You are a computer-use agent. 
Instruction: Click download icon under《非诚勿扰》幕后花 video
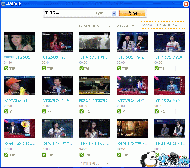click(x=82, y=68)
